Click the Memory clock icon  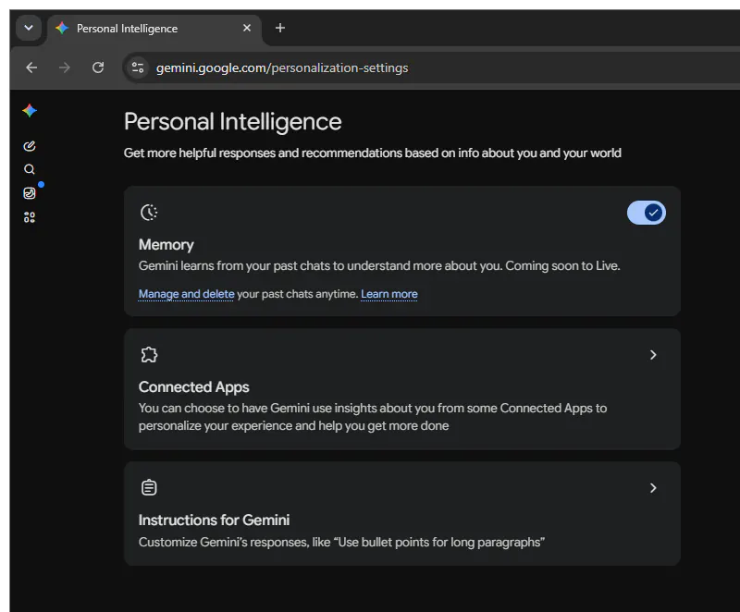149,213
